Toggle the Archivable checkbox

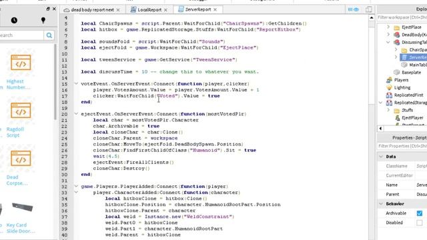[420, 213]
